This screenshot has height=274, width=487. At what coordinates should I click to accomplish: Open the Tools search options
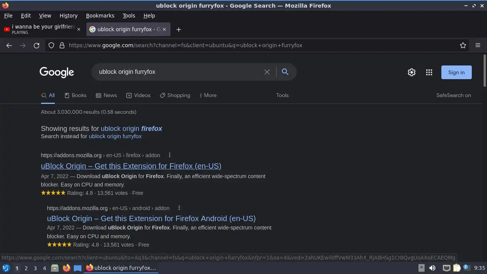[282, 96]
